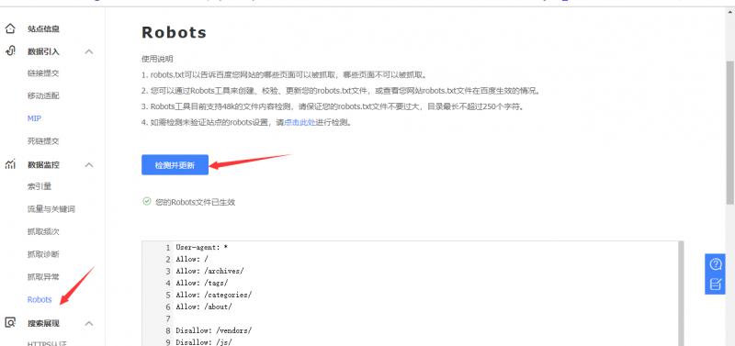The height and width of the screenshot is (346, 735).
Task: Select MIP in the sidebar
Action: [x=34, y=118]
